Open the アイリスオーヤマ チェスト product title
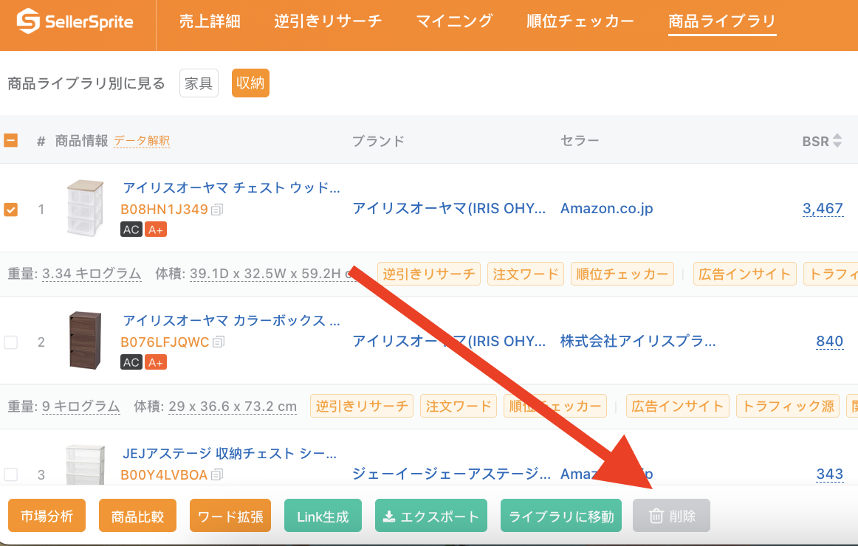 pos(231,187)
